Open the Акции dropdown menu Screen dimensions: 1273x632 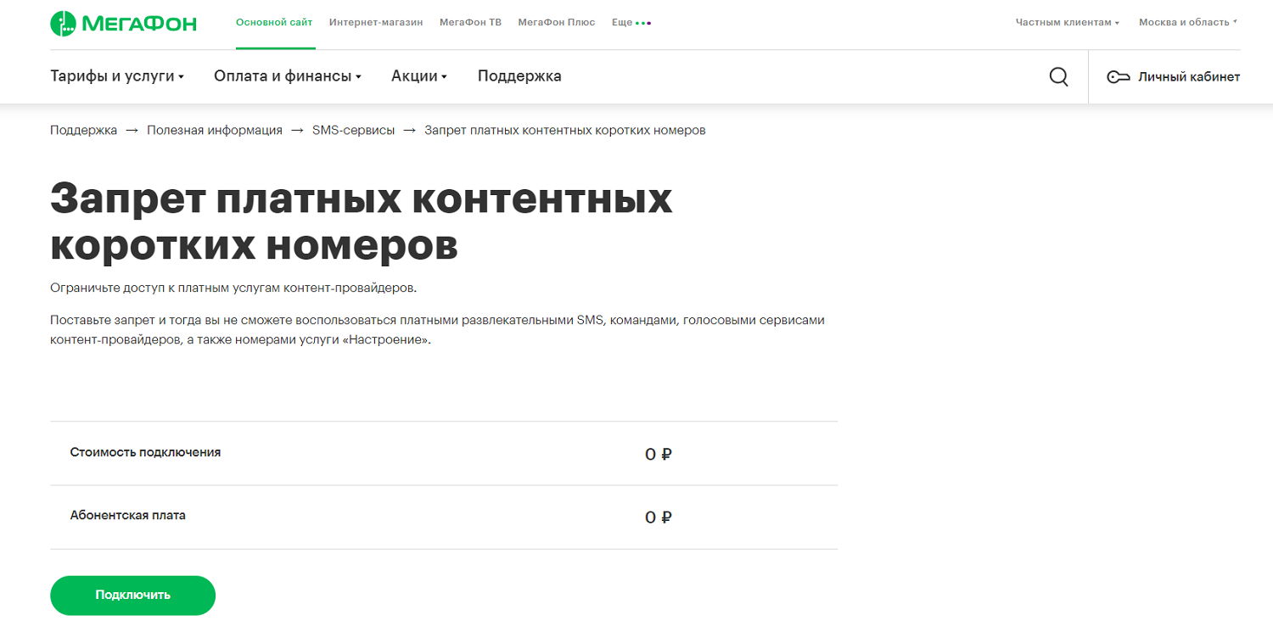(x=419, y=76)
